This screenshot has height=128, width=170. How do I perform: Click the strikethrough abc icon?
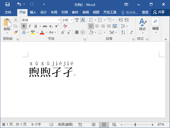click(45, 26)
